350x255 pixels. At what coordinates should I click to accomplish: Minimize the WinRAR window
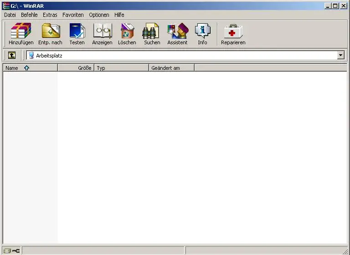pos(328,6)
